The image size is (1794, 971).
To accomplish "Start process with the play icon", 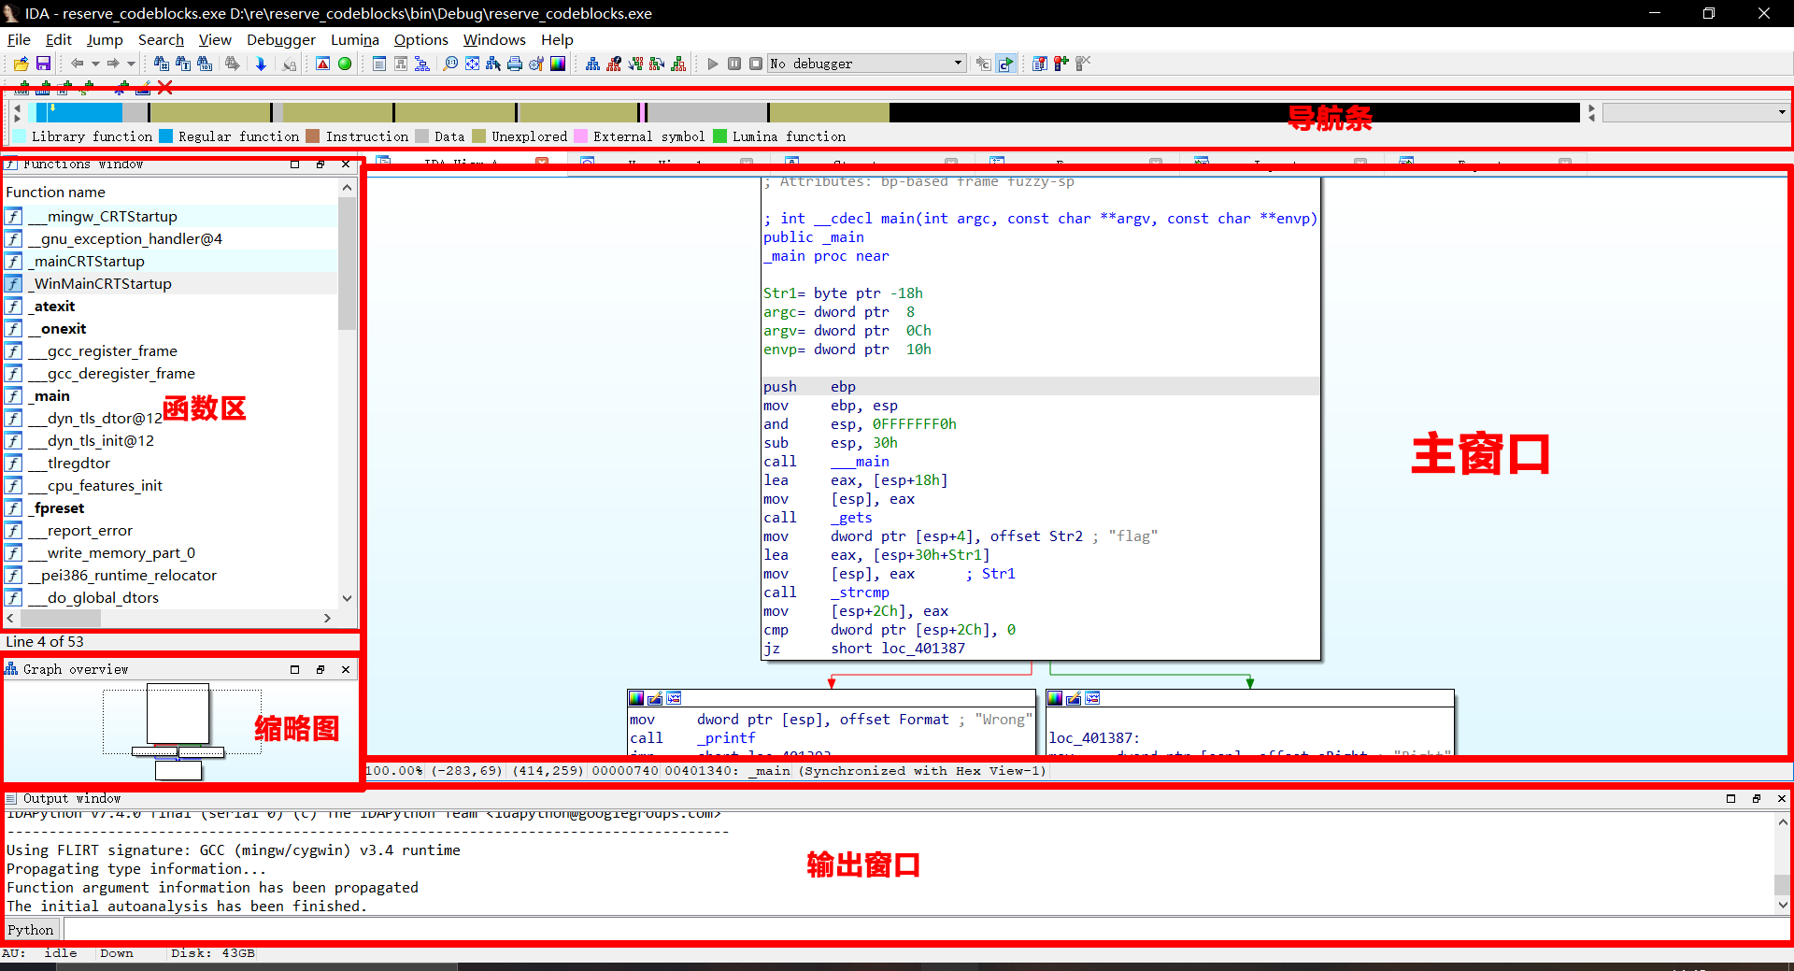I will [x=713, y=64].
